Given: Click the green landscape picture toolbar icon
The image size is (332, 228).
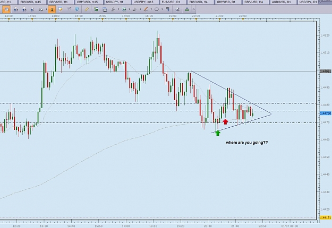Looking at the screenshot, I should point(96,9).
